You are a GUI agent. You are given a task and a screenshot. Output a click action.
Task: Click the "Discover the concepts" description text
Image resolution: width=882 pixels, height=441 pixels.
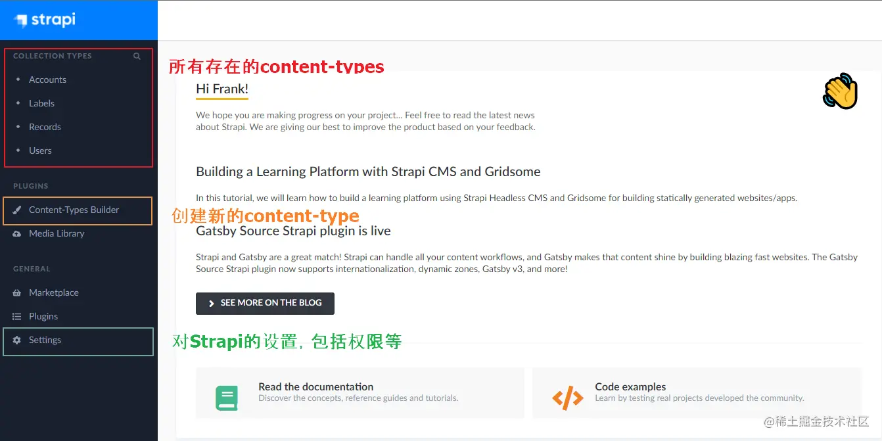pos(358,398)
